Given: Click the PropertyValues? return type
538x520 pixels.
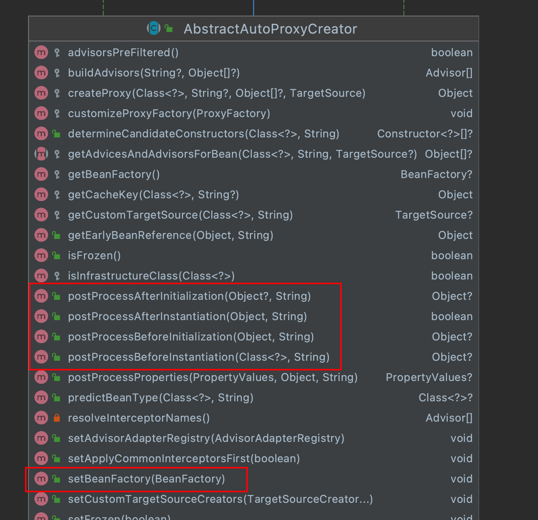Looking at the screenshot, I should coord(429,378).
